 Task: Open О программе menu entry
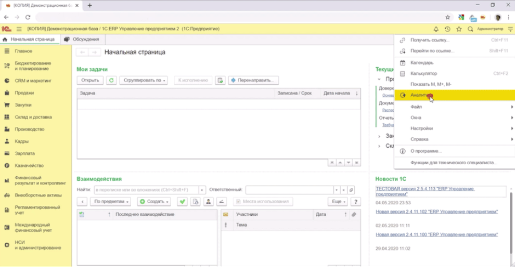pos(455,151)
